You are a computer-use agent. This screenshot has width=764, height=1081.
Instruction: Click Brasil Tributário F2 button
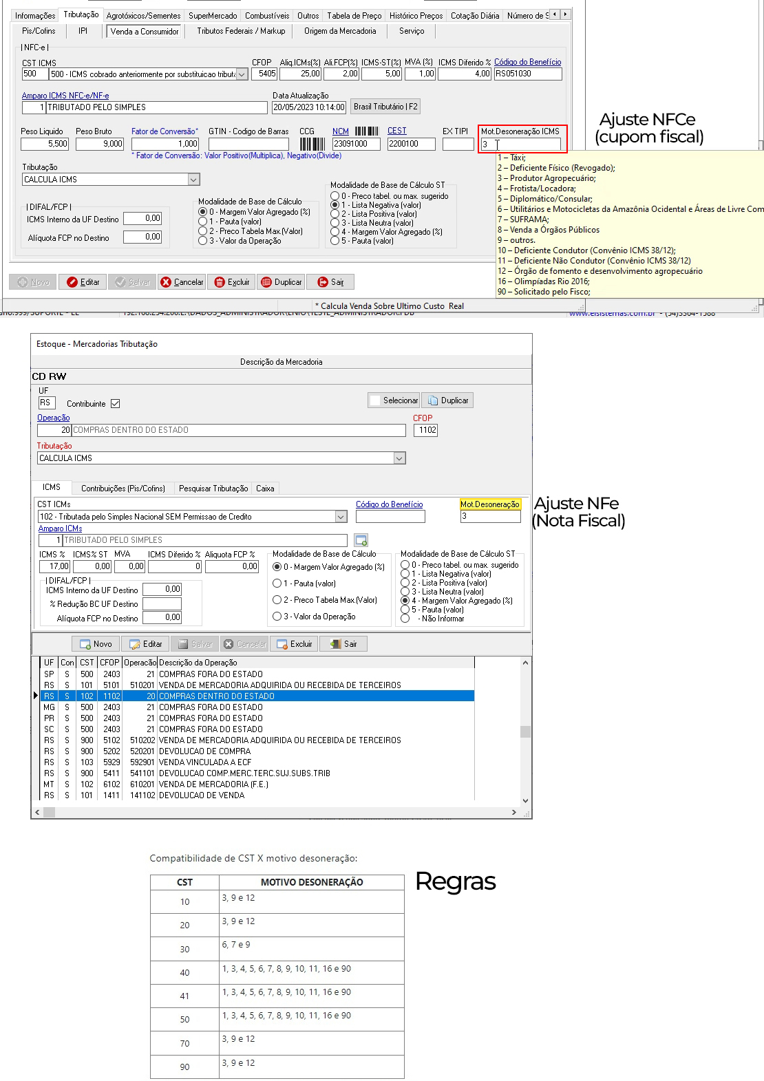(385, 107)
